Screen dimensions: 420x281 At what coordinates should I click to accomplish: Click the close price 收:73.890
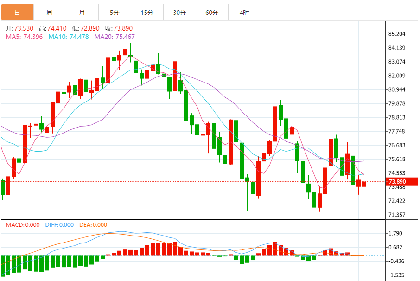point(119,28)
